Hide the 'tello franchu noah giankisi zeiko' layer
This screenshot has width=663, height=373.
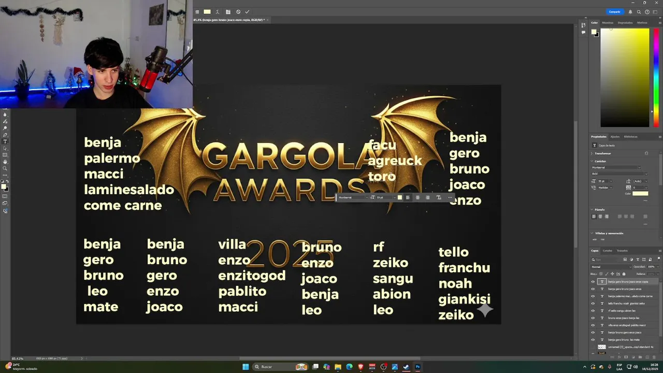593,304
